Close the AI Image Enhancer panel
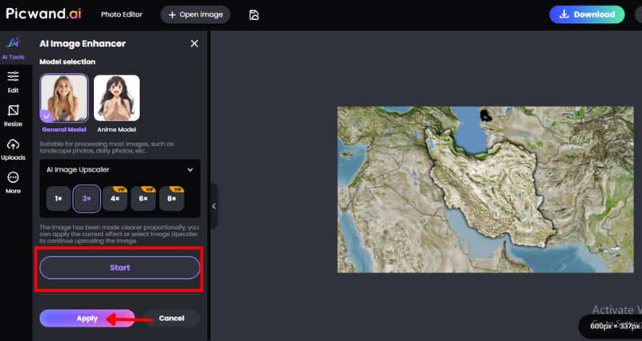This screenshot has height=341, width=642. point(194,43)
